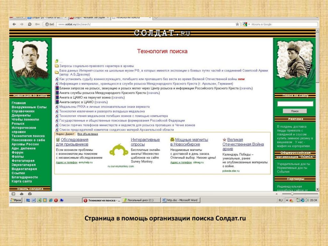The width and height of the screenshot is (328, 246).
Task: Click 'Учредительные док-ты' in the right sidebar
Action: point(293,164)
